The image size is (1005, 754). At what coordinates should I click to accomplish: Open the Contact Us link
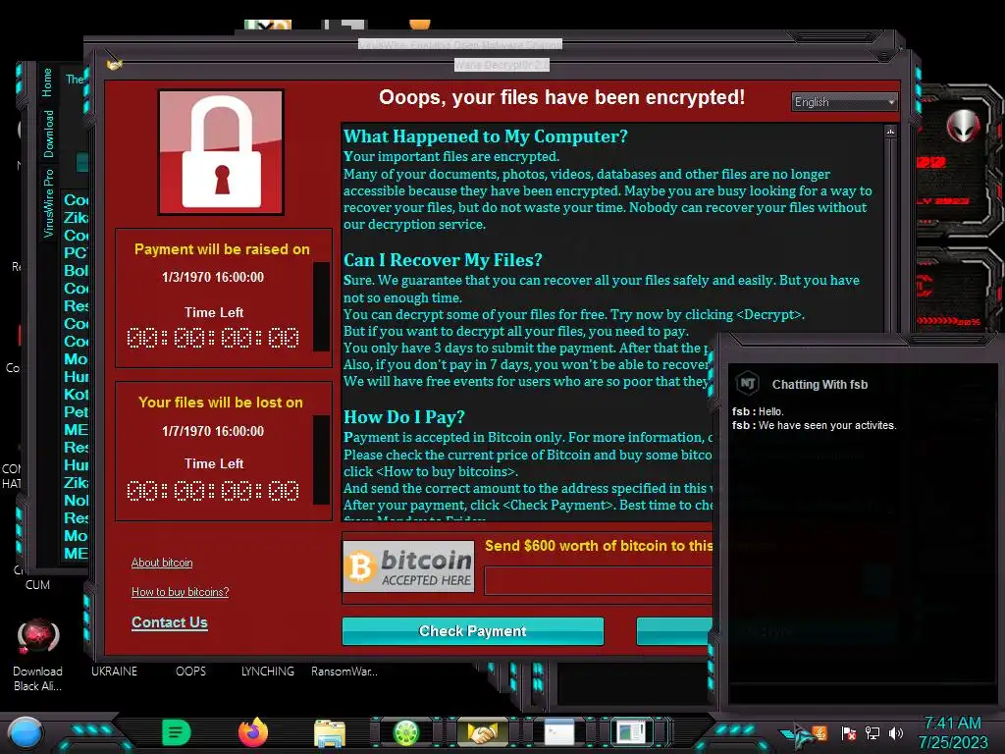tap(169, 622)
